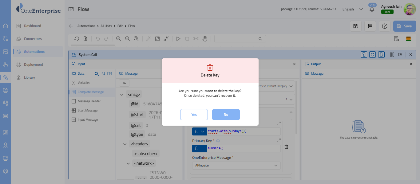Open the APInvoice message dropdown

tap(236, 166)
